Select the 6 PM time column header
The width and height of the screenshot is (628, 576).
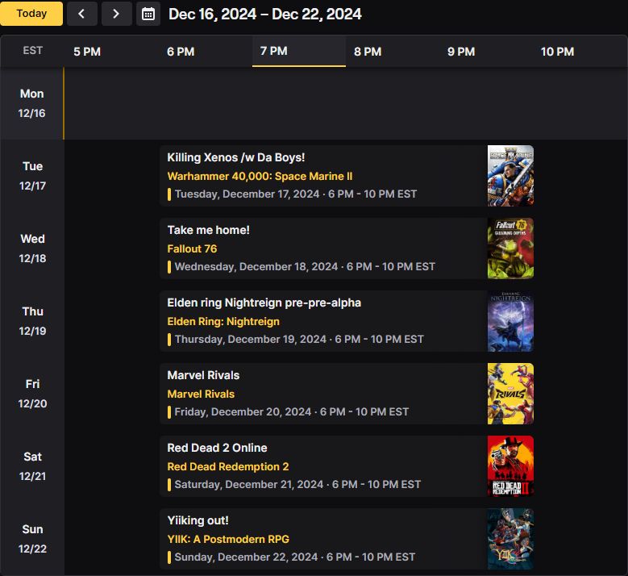point(181,52)
